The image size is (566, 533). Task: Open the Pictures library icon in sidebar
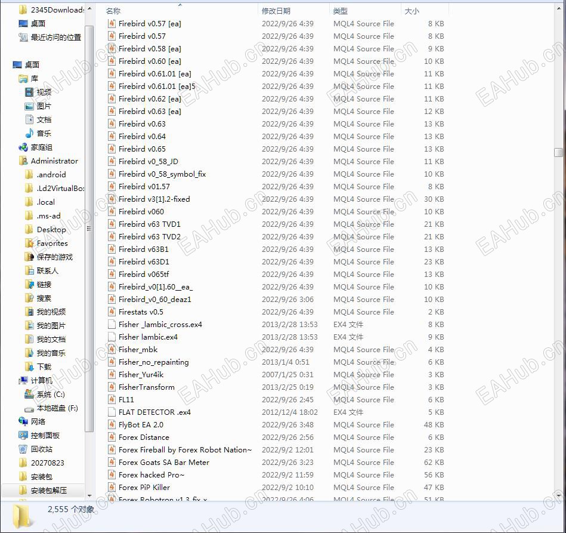29,106
